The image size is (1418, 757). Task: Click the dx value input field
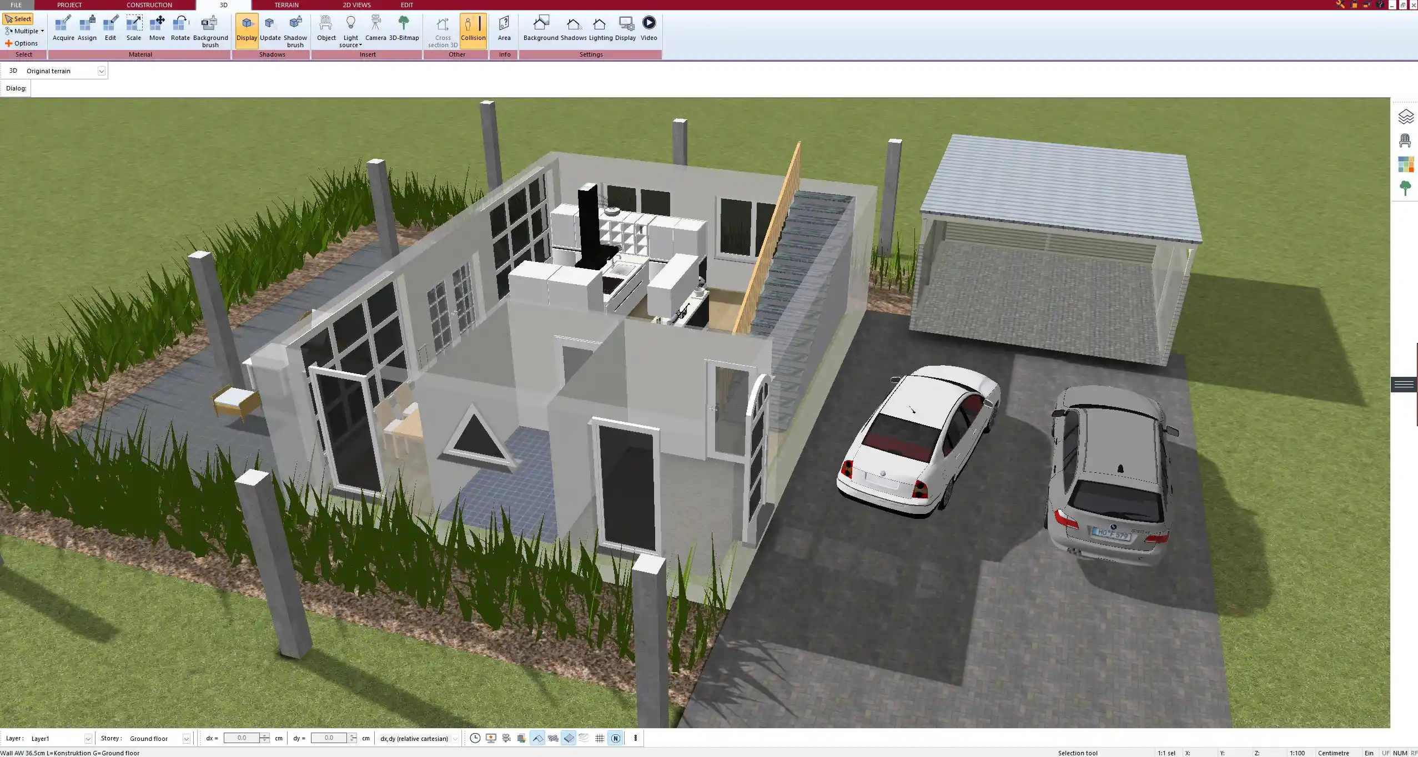pyautogui.click(x=242, y=738)
